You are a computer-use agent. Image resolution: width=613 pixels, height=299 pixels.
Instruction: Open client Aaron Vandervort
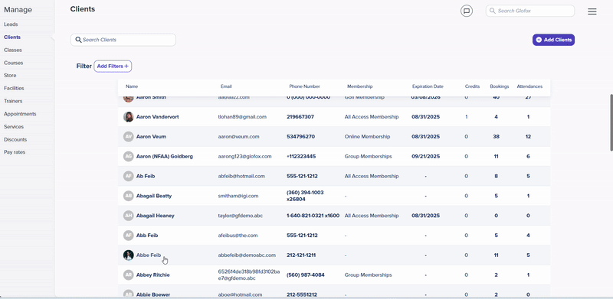158,117
